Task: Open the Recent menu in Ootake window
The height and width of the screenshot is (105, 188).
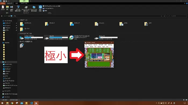Action: [95, 45]
